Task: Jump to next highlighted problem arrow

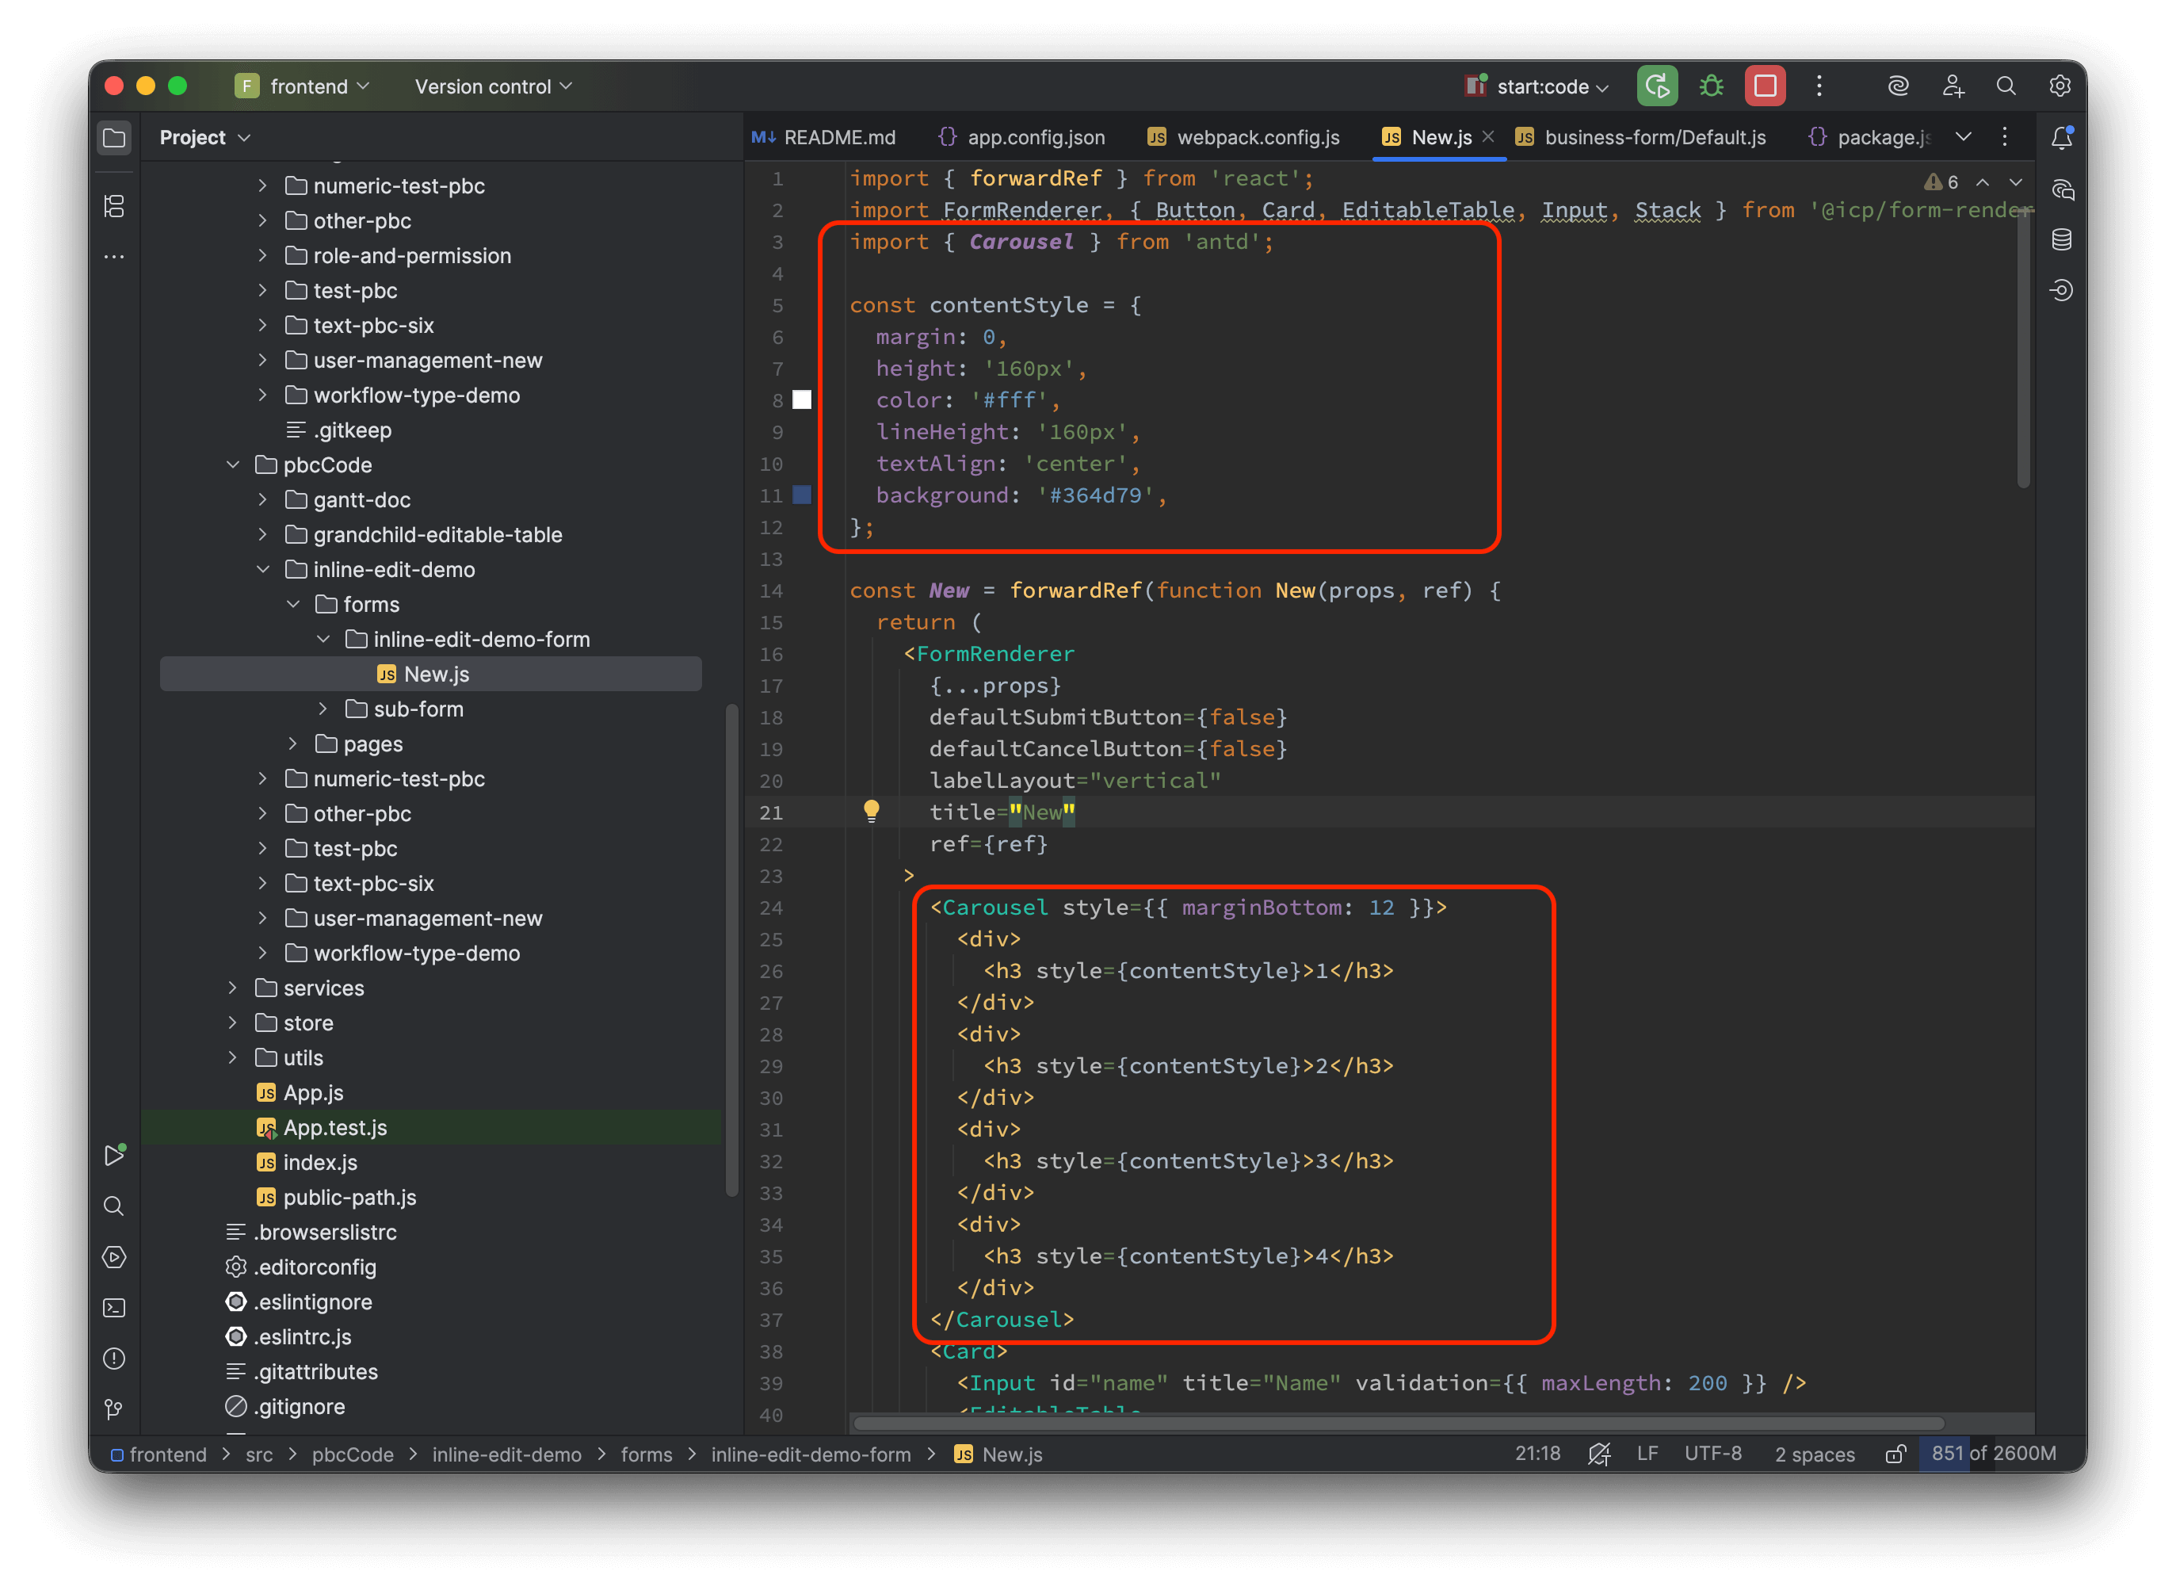Action: click(2015, 182)
